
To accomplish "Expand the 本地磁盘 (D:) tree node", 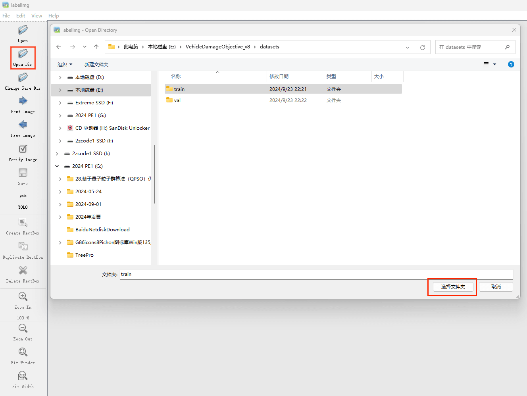I will click(x=60, y=77).
